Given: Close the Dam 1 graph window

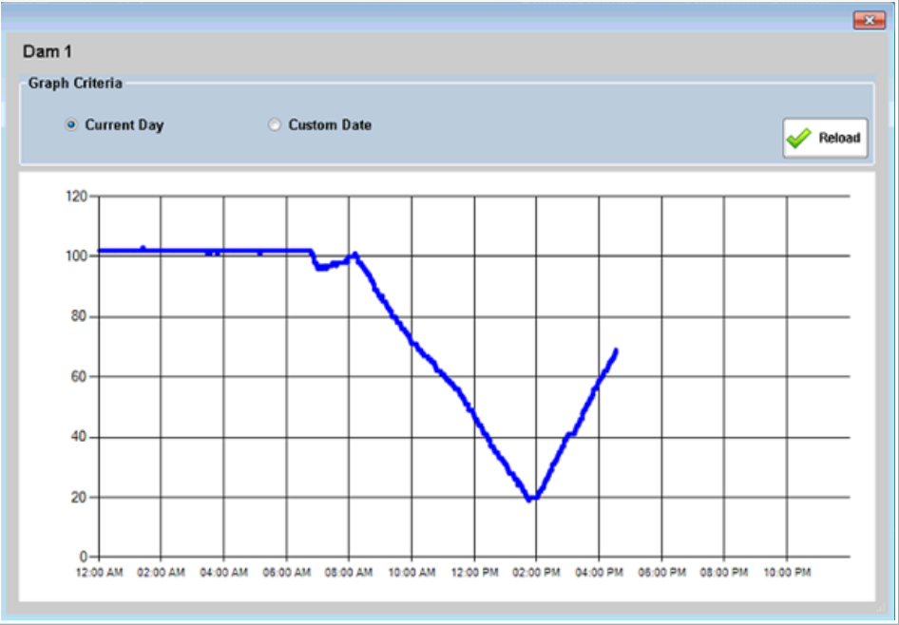Looking at the screenshot, I should [x=870, y=20].
